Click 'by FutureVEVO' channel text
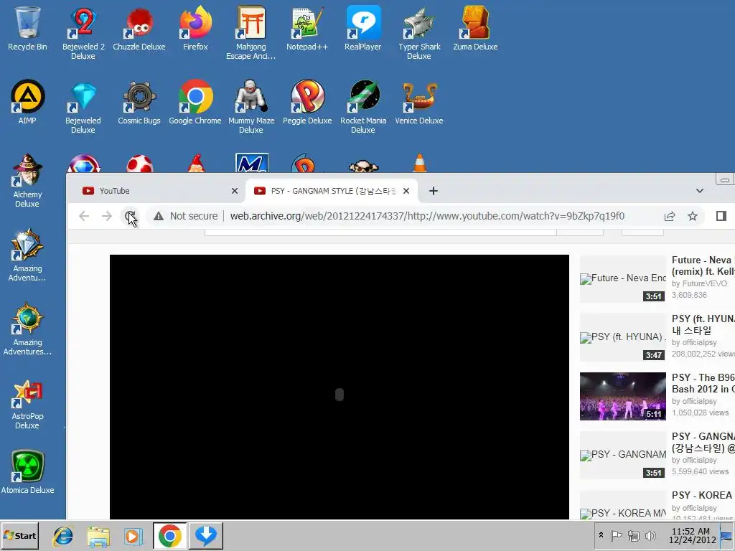 point(699,283)
